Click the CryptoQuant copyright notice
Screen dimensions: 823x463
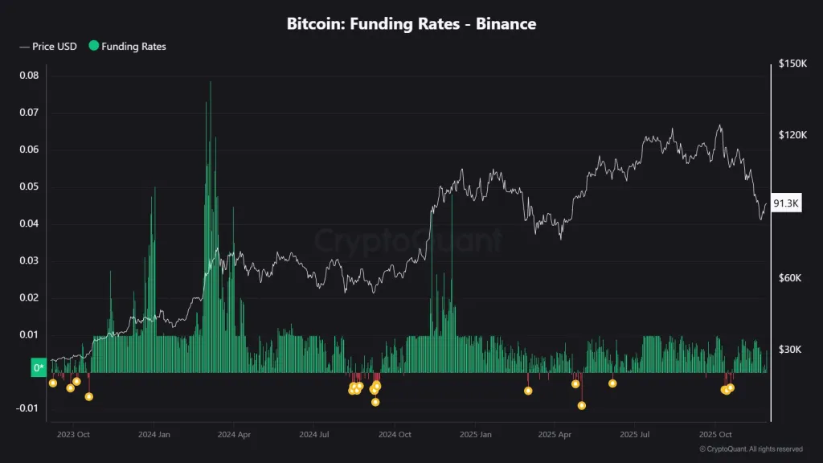pyautogui.click(x=751, y=449)
